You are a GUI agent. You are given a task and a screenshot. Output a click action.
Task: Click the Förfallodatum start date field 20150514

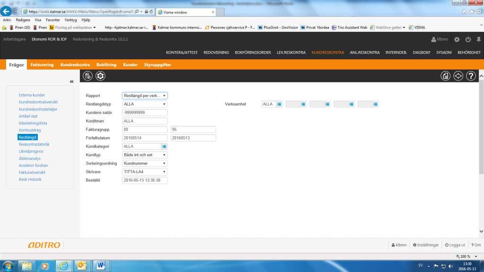point(145,138)
